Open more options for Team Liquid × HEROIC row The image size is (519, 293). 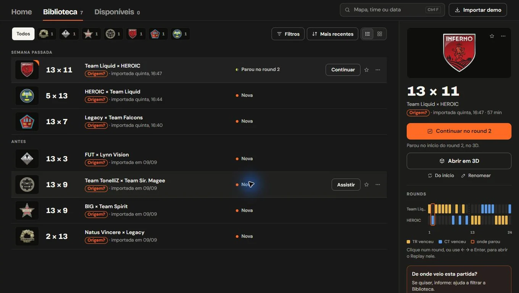click(378, 70)
